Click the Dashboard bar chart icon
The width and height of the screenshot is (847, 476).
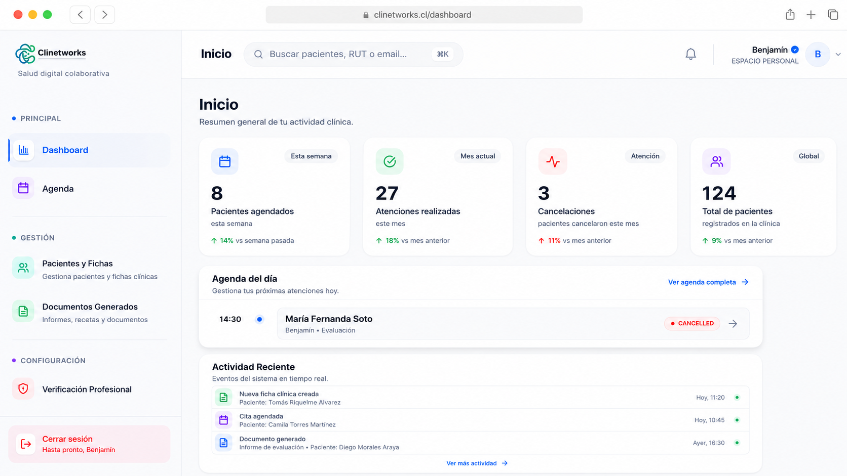(23, 150)
